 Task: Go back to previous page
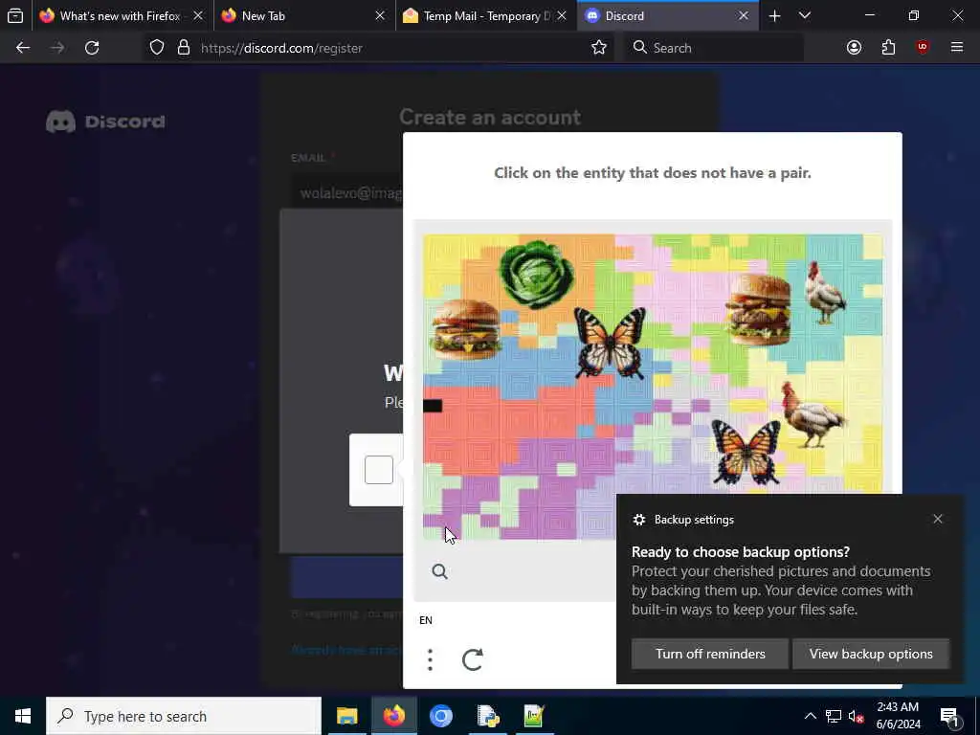tap(23, 48)
